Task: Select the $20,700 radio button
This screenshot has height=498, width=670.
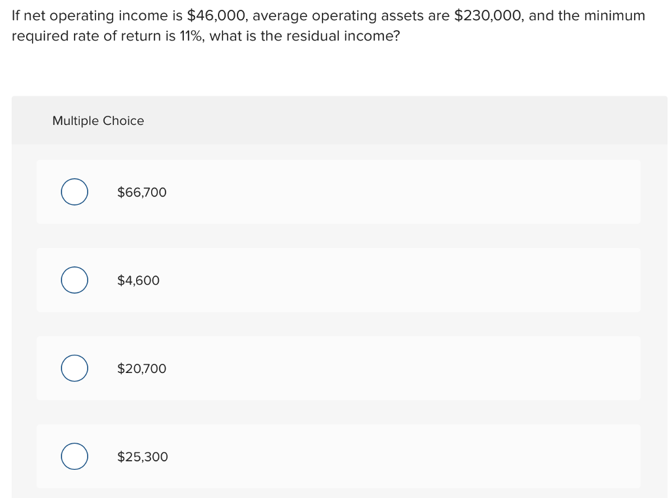Action: coord(74,368)
